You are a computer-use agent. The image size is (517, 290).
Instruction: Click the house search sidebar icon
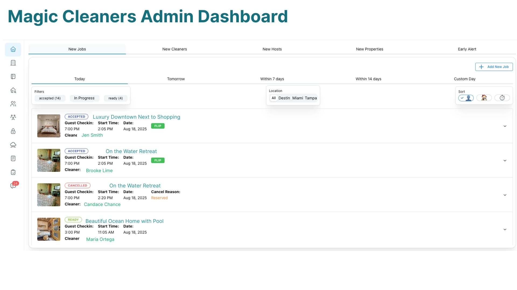[x=13, y=90]
